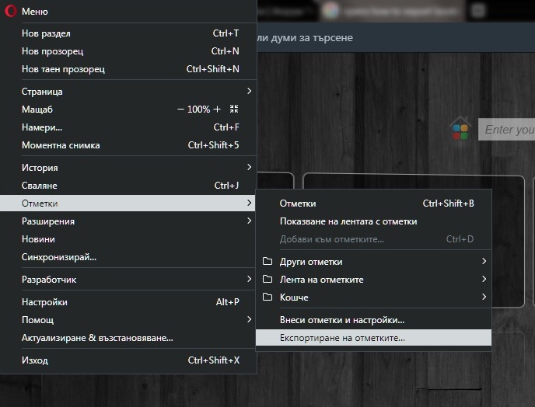Expand the Страница submenu arrow
This screenshot has height=407, width=535.
pyautogui.click(x=249, y=92)
